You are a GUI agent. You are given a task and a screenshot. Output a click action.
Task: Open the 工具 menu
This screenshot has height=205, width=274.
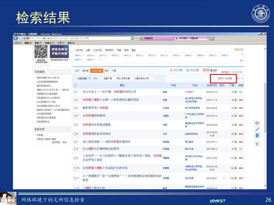(x=61, y=43)
